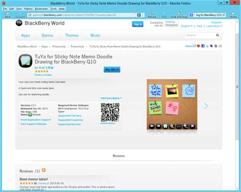Click the site search magnifier icon
The width and height of the screenshot is (241, 192).
point(218,35)
